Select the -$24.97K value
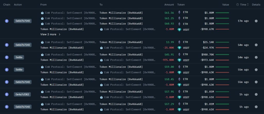264x114 pixels. 208,48
